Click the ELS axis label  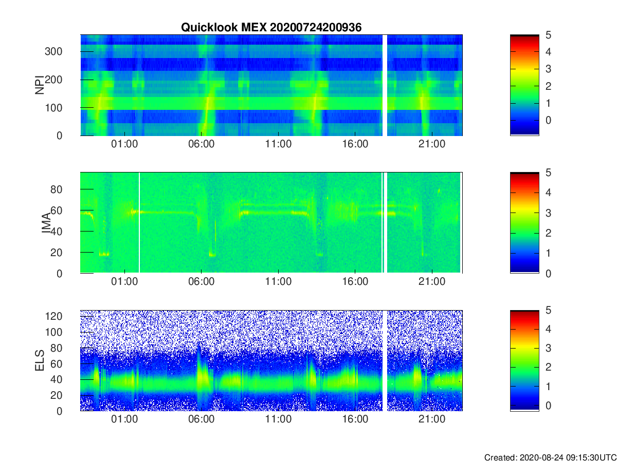40,360
